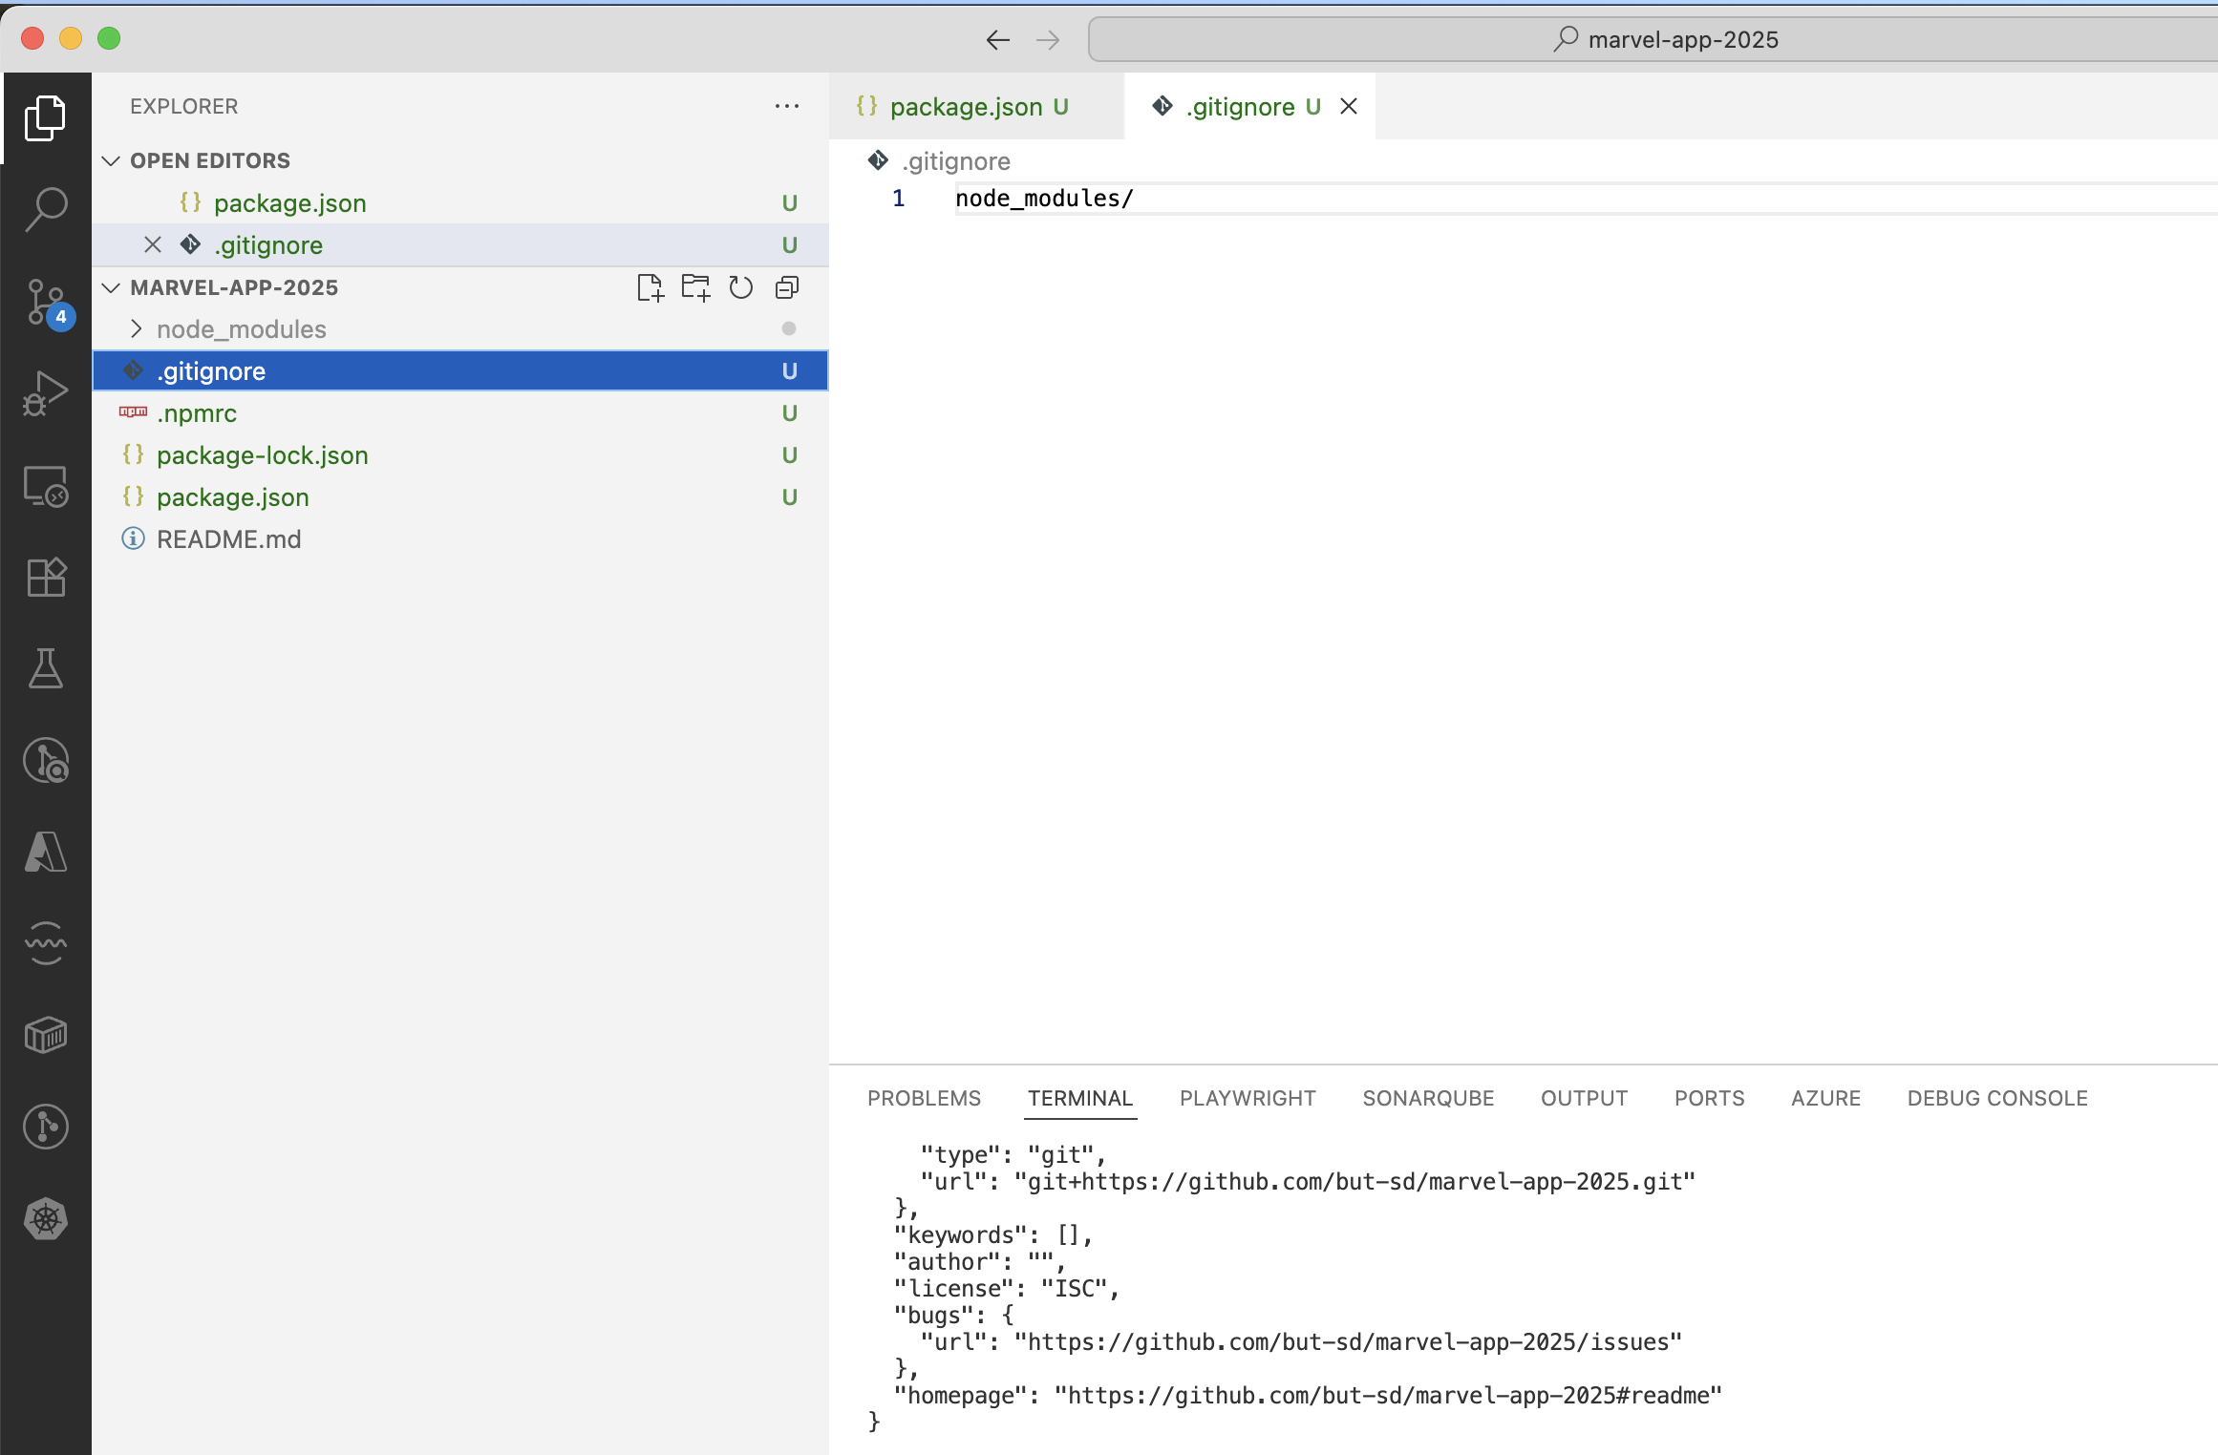This screenshot has width=2218, height=1455.
Task: Collapse all folders in explorer
Action: tap(787, 287)
